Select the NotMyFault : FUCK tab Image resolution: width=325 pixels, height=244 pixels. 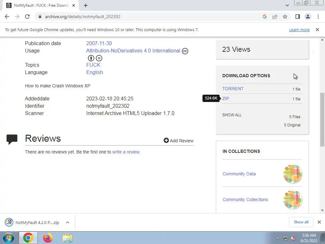point(41,5)
